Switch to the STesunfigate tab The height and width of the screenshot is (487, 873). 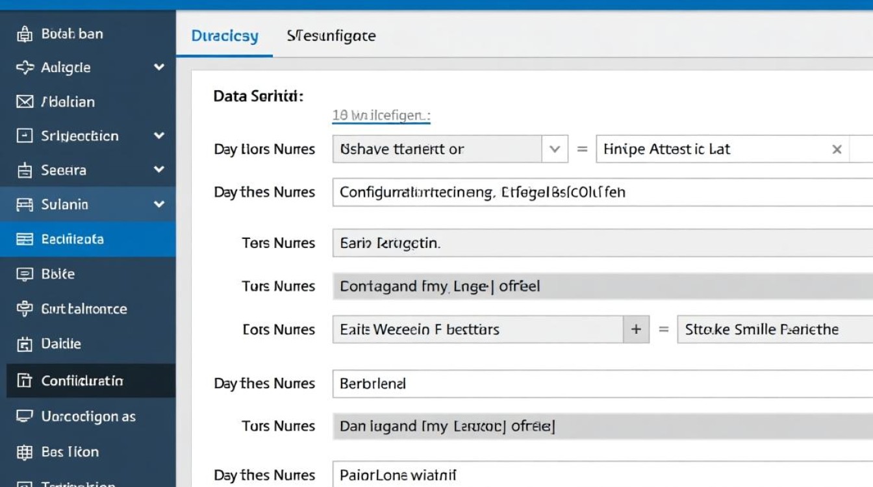coord(331,36)
